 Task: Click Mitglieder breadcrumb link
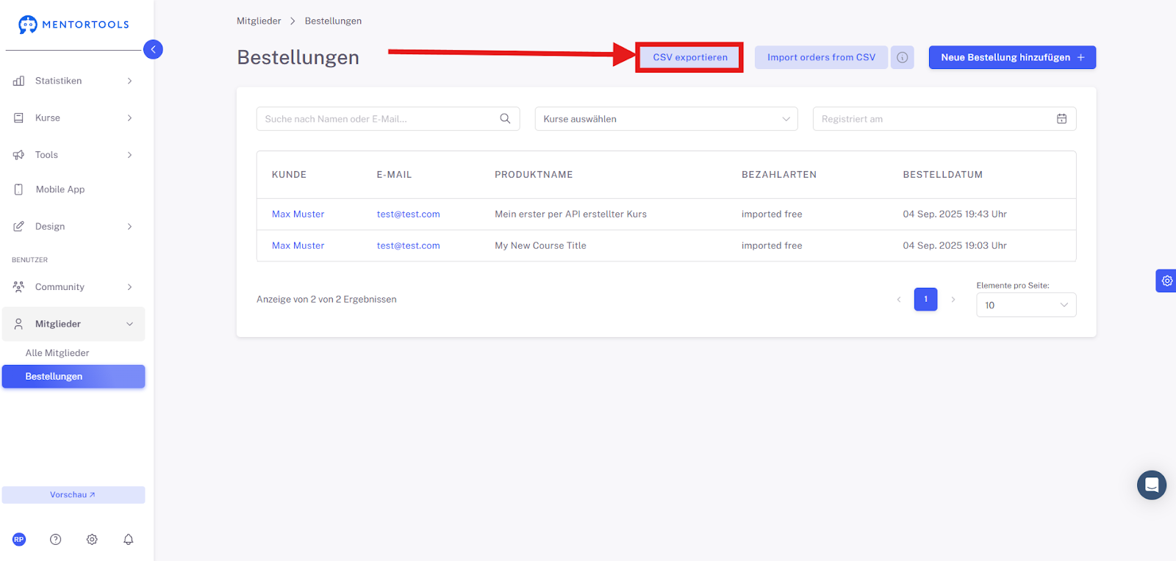[259, 21]
